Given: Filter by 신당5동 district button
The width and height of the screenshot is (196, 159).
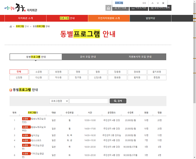Looking at the screenshot, I should click(x=98, y=77).
